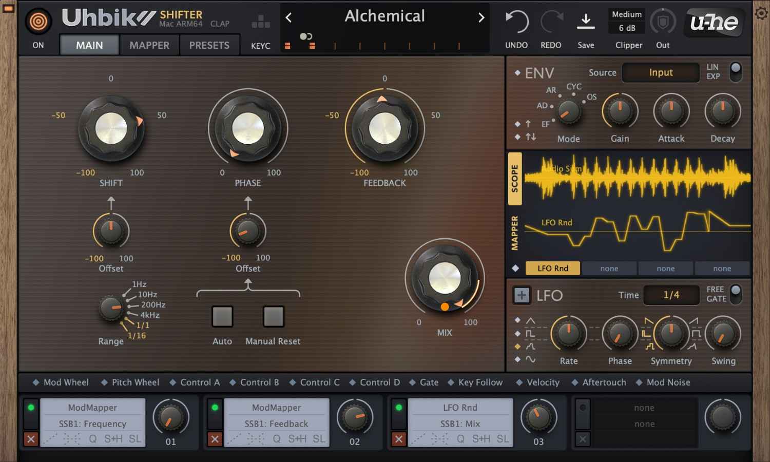
Task: Click the Manual Reset button
Action: pyautogui.click(x=273, y=317)
